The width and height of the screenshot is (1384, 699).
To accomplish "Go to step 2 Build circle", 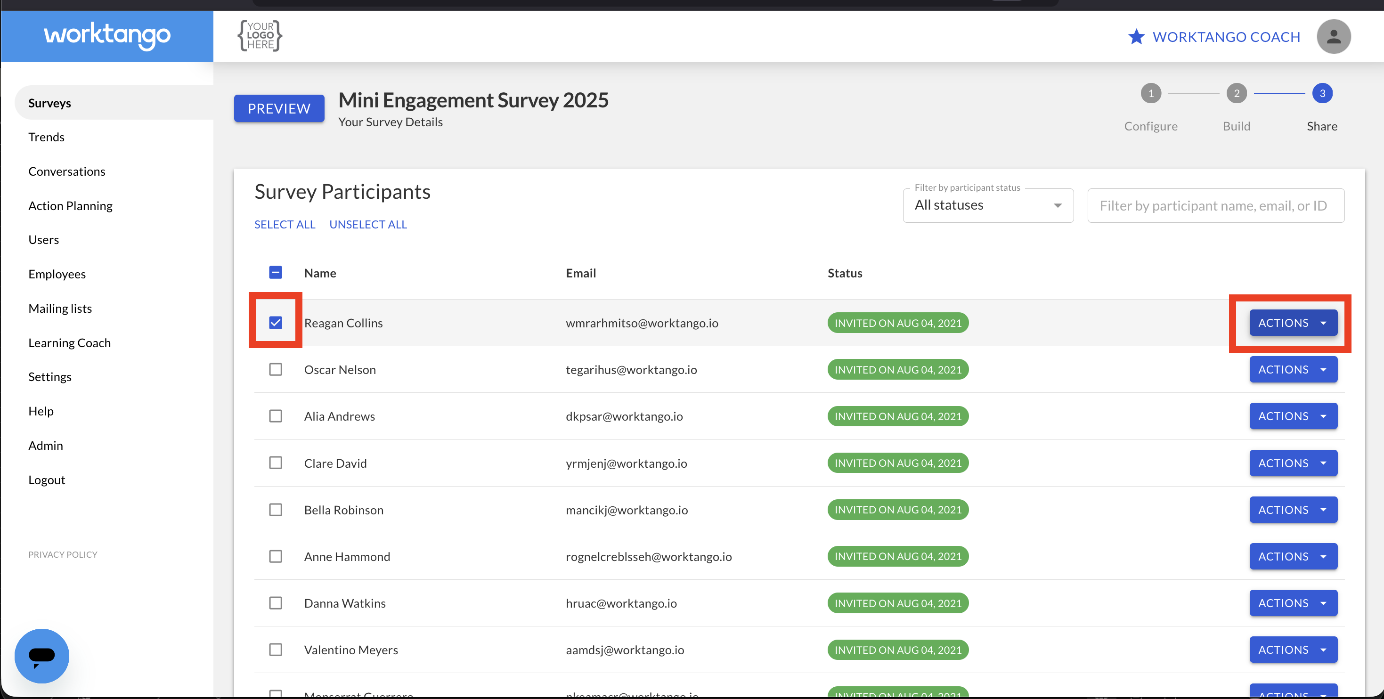I will click(x=1236, y=93).
